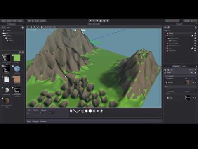198x149 pixels.
Task: Pick the star-shaped brush in brush strip
Action: [x=101, y=111]
